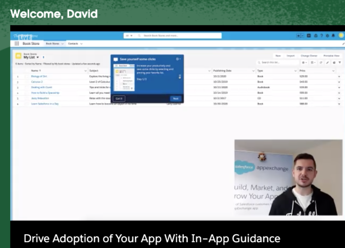Open the Setup gear in header
The width and height of the screenshot is (345, 248).
point(327,36)
